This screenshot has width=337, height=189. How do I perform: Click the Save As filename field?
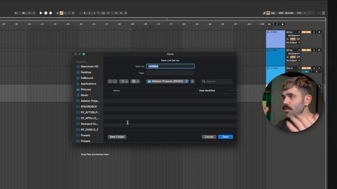click(171, 66)
